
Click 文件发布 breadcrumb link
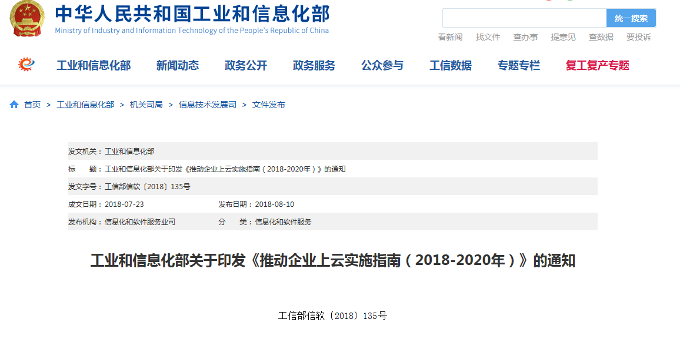click(x=269, y=105)
